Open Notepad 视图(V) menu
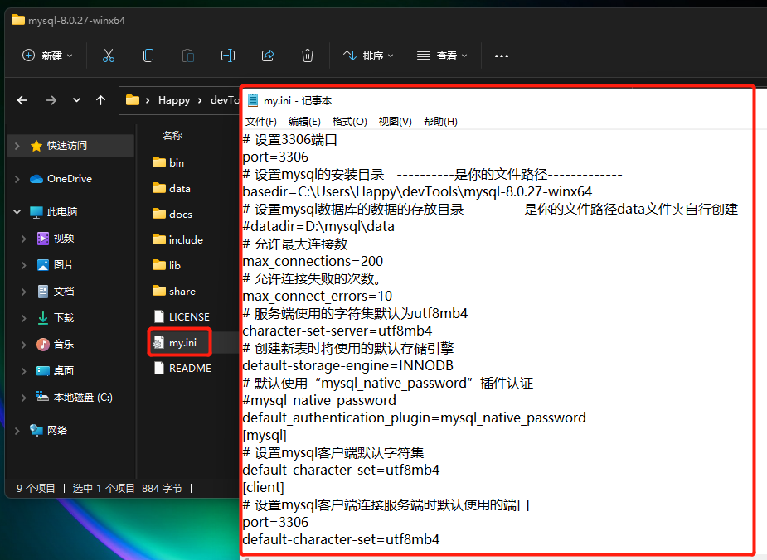This screenshot has width=767, height=560. coord(395,121)
